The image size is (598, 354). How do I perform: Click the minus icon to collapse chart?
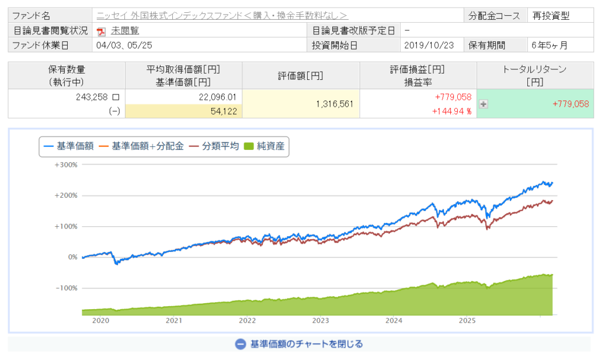(x=240, y=344)
